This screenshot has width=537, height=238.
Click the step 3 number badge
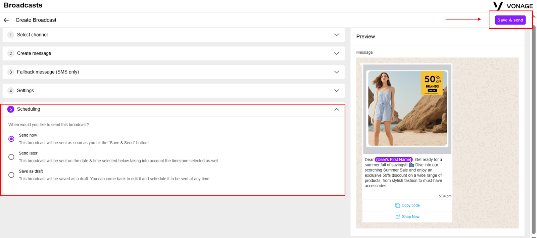[x=11, y=72]
